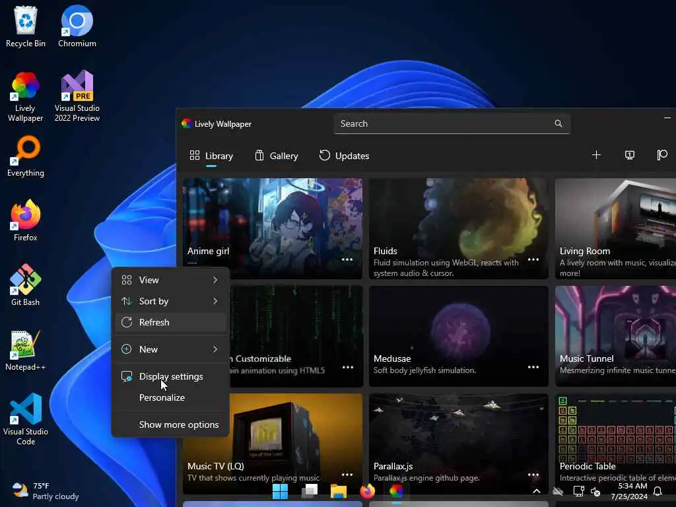The height and width of the screenshot is (507, 676).
Task: Add a new wallpaper with plus icon
Action: point(596,155)
